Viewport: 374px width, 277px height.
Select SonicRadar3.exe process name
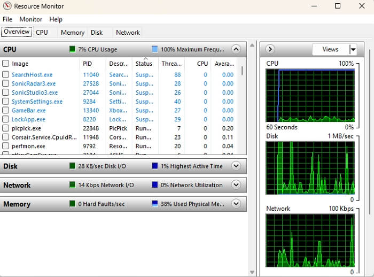[x=34, y=83]
